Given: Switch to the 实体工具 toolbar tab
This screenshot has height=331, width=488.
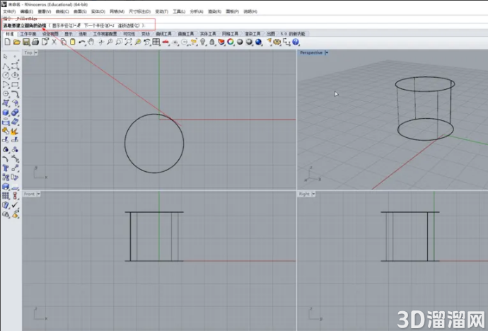Looking at the screenshot, I should pos(208,34).
